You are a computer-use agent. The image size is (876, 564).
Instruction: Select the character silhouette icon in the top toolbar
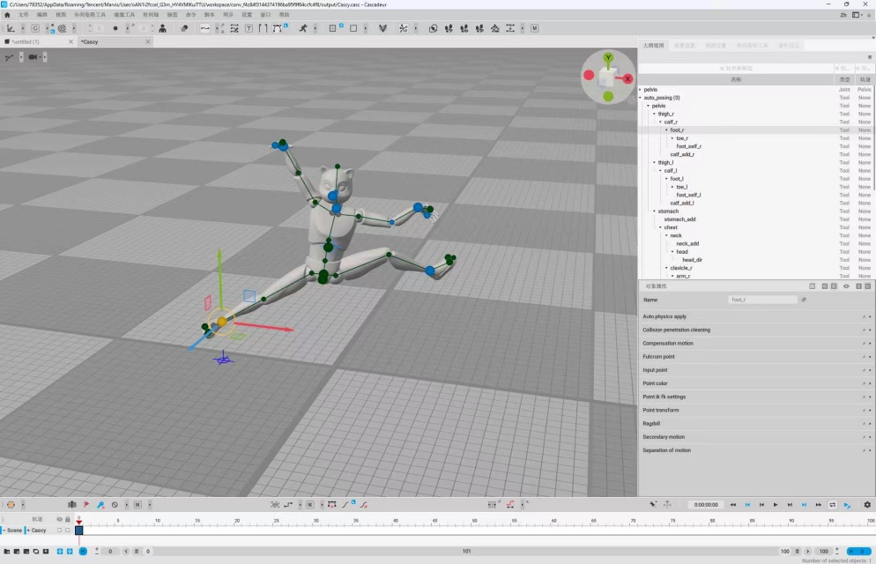(162, 28)
